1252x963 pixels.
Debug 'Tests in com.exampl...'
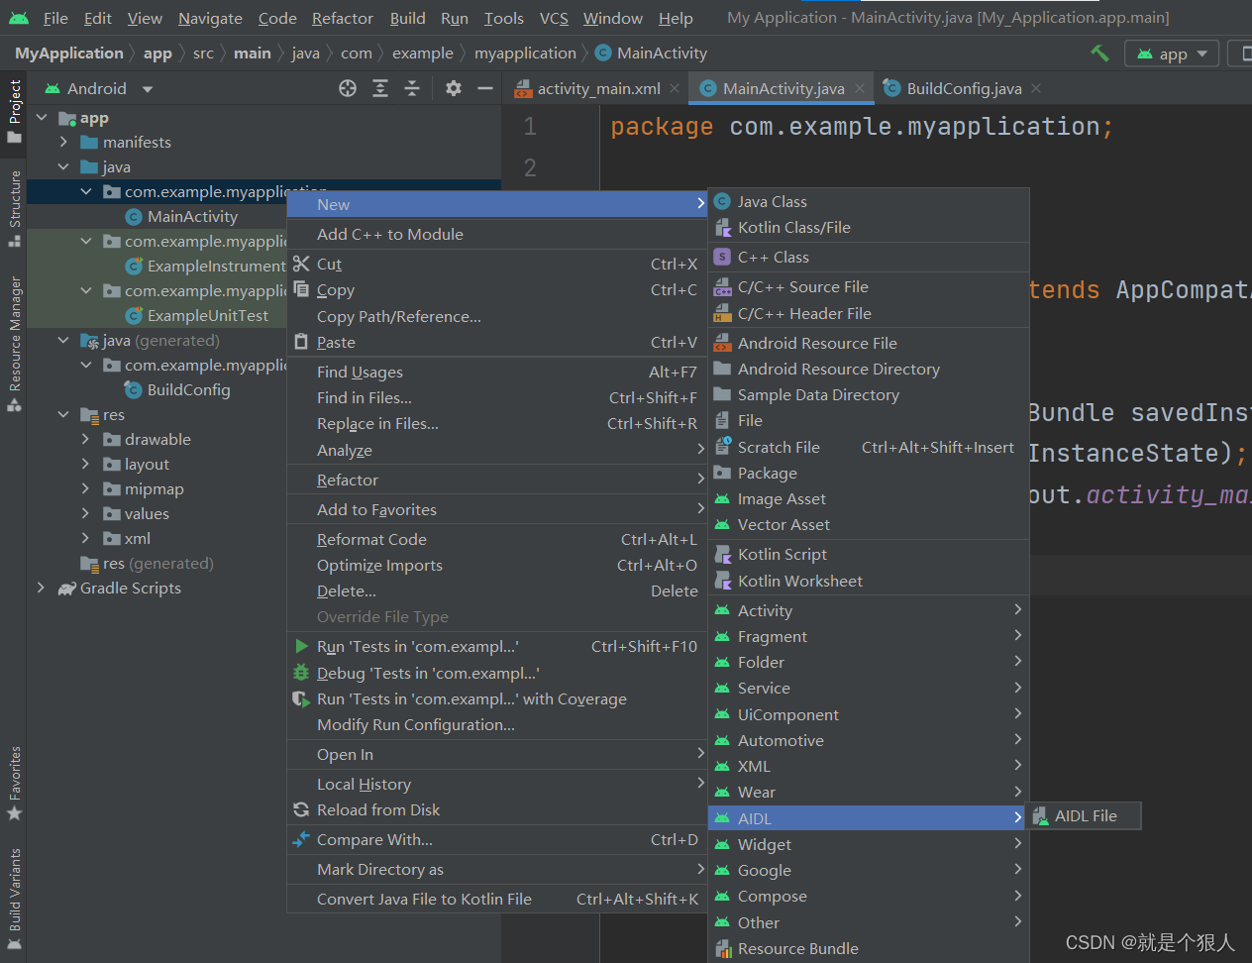[497, 673]
